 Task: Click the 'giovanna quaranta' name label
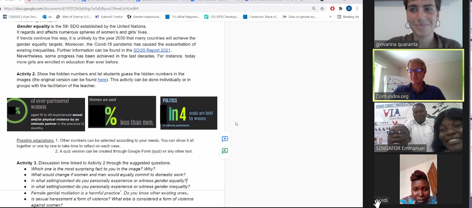pyautogui.click(x=396, y=44)
